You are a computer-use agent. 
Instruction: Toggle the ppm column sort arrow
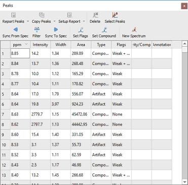[26, 44]
